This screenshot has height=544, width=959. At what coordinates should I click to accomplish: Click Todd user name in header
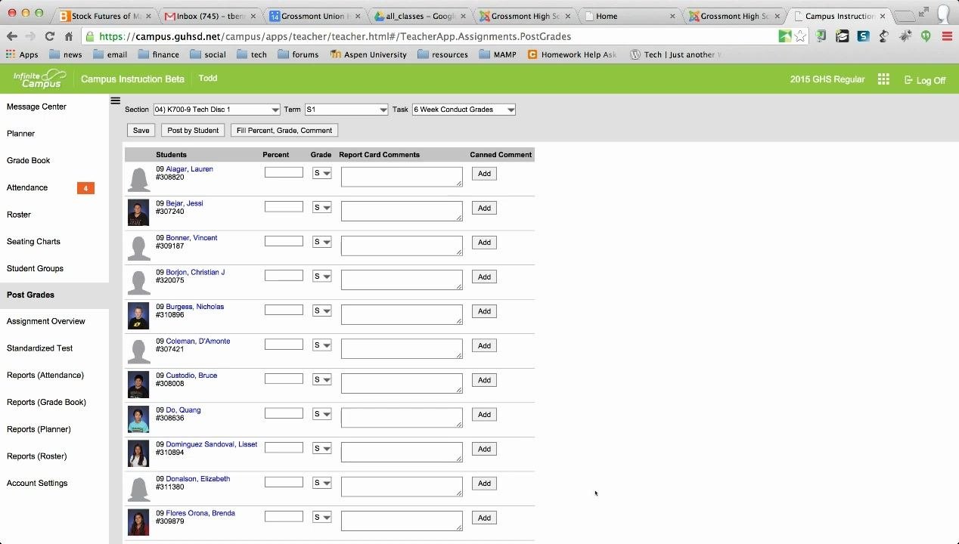[208, 79]
